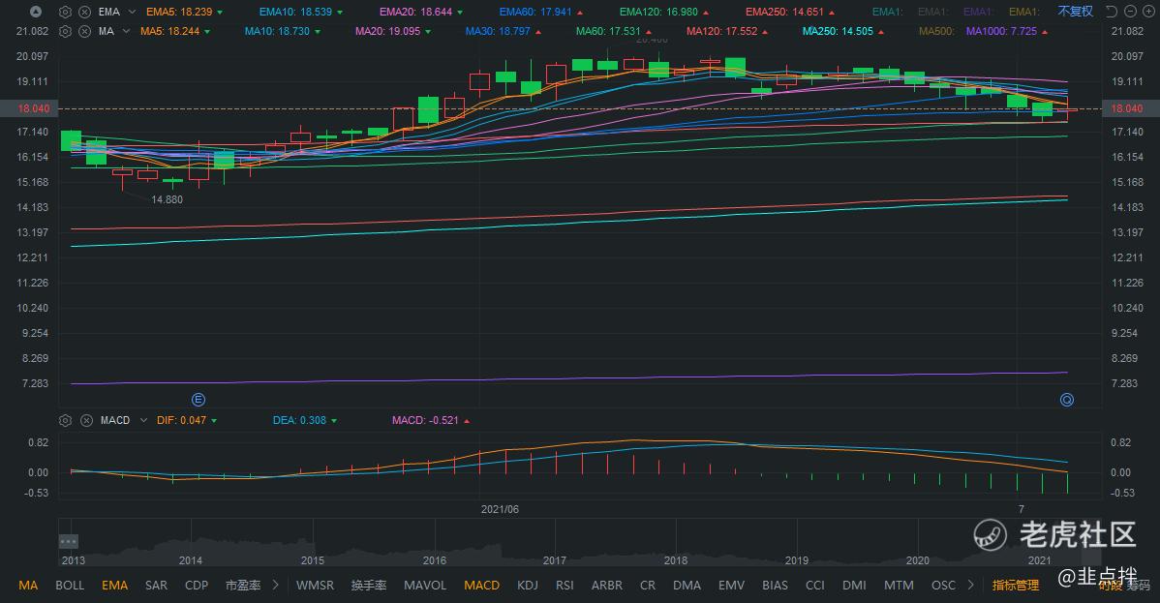Open MACD indicator settings gear
This screenshot has width=1160, height=603.
pos(65,420)
